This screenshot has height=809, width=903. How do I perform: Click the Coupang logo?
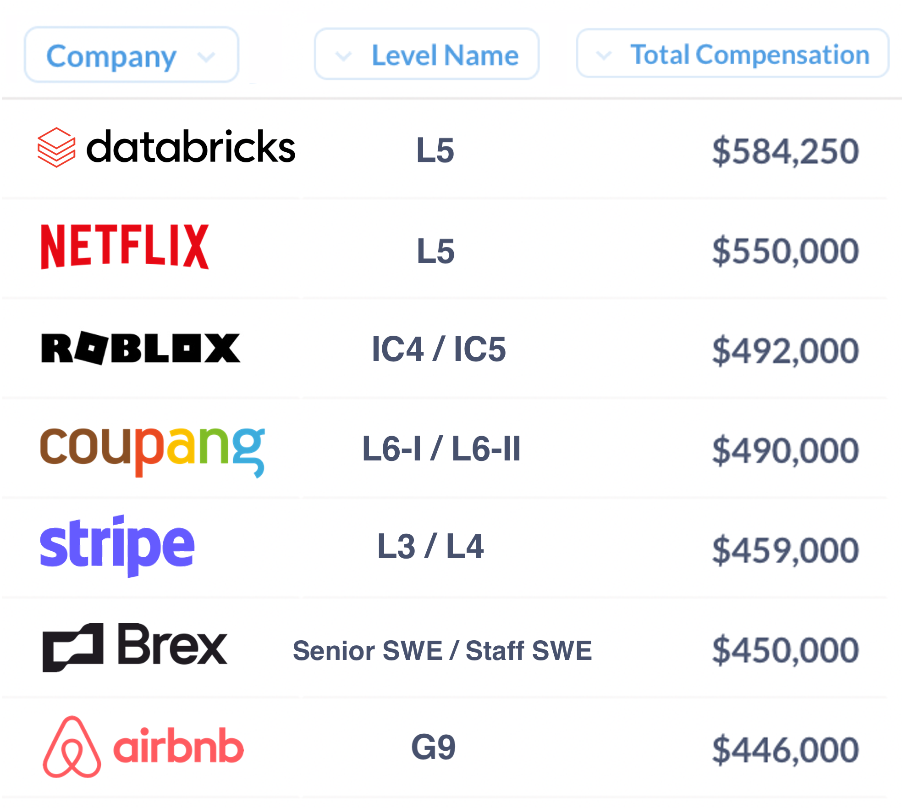[153, 452]
